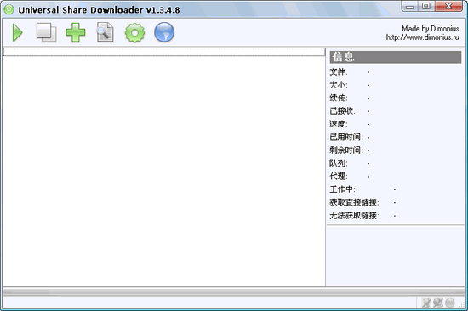Click the 获取直接链接: label

point(354,202)
